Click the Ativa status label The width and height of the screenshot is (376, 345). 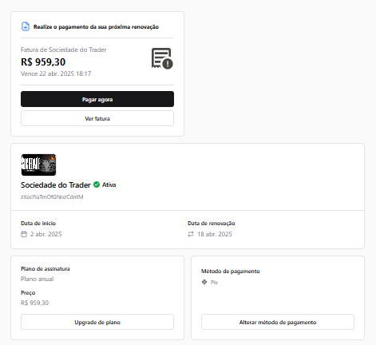pyautogui.click(x=109, y=184)
